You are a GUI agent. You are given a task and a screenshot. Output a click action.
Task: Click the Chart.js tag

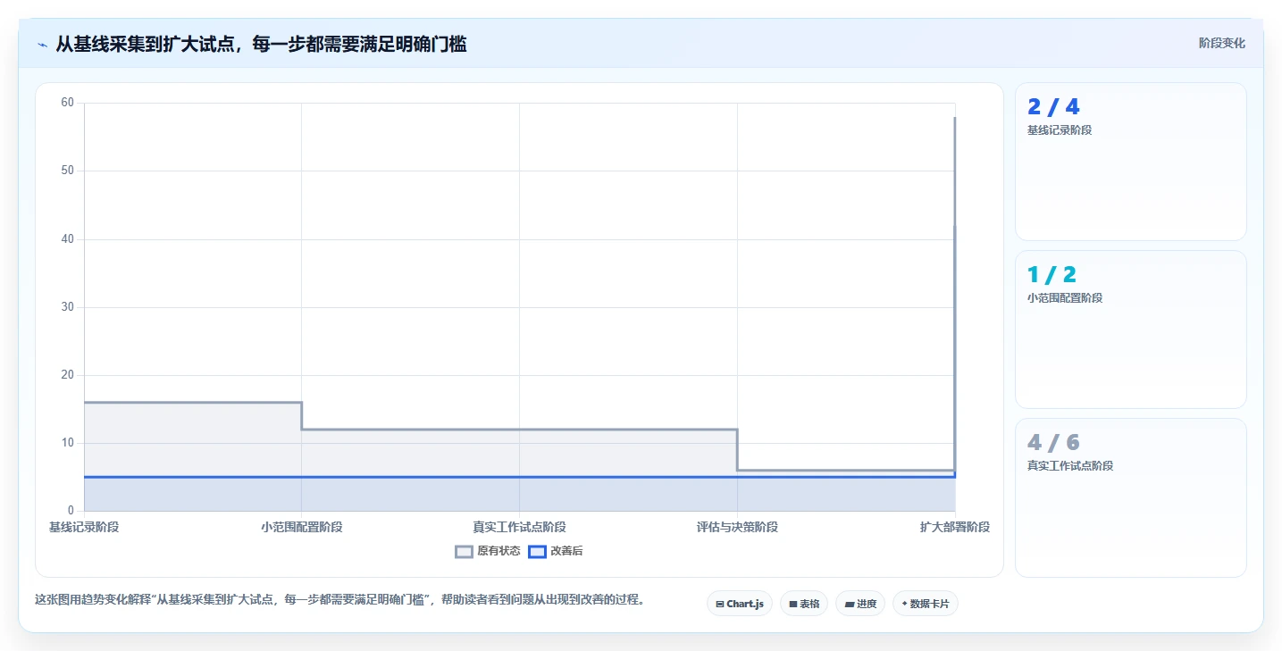click(x=740, y=604)
